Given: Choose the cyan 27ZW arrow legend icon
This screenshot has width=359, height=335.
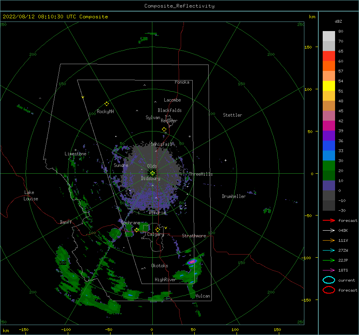Looking at the screenshot, I should pos(329,251).
